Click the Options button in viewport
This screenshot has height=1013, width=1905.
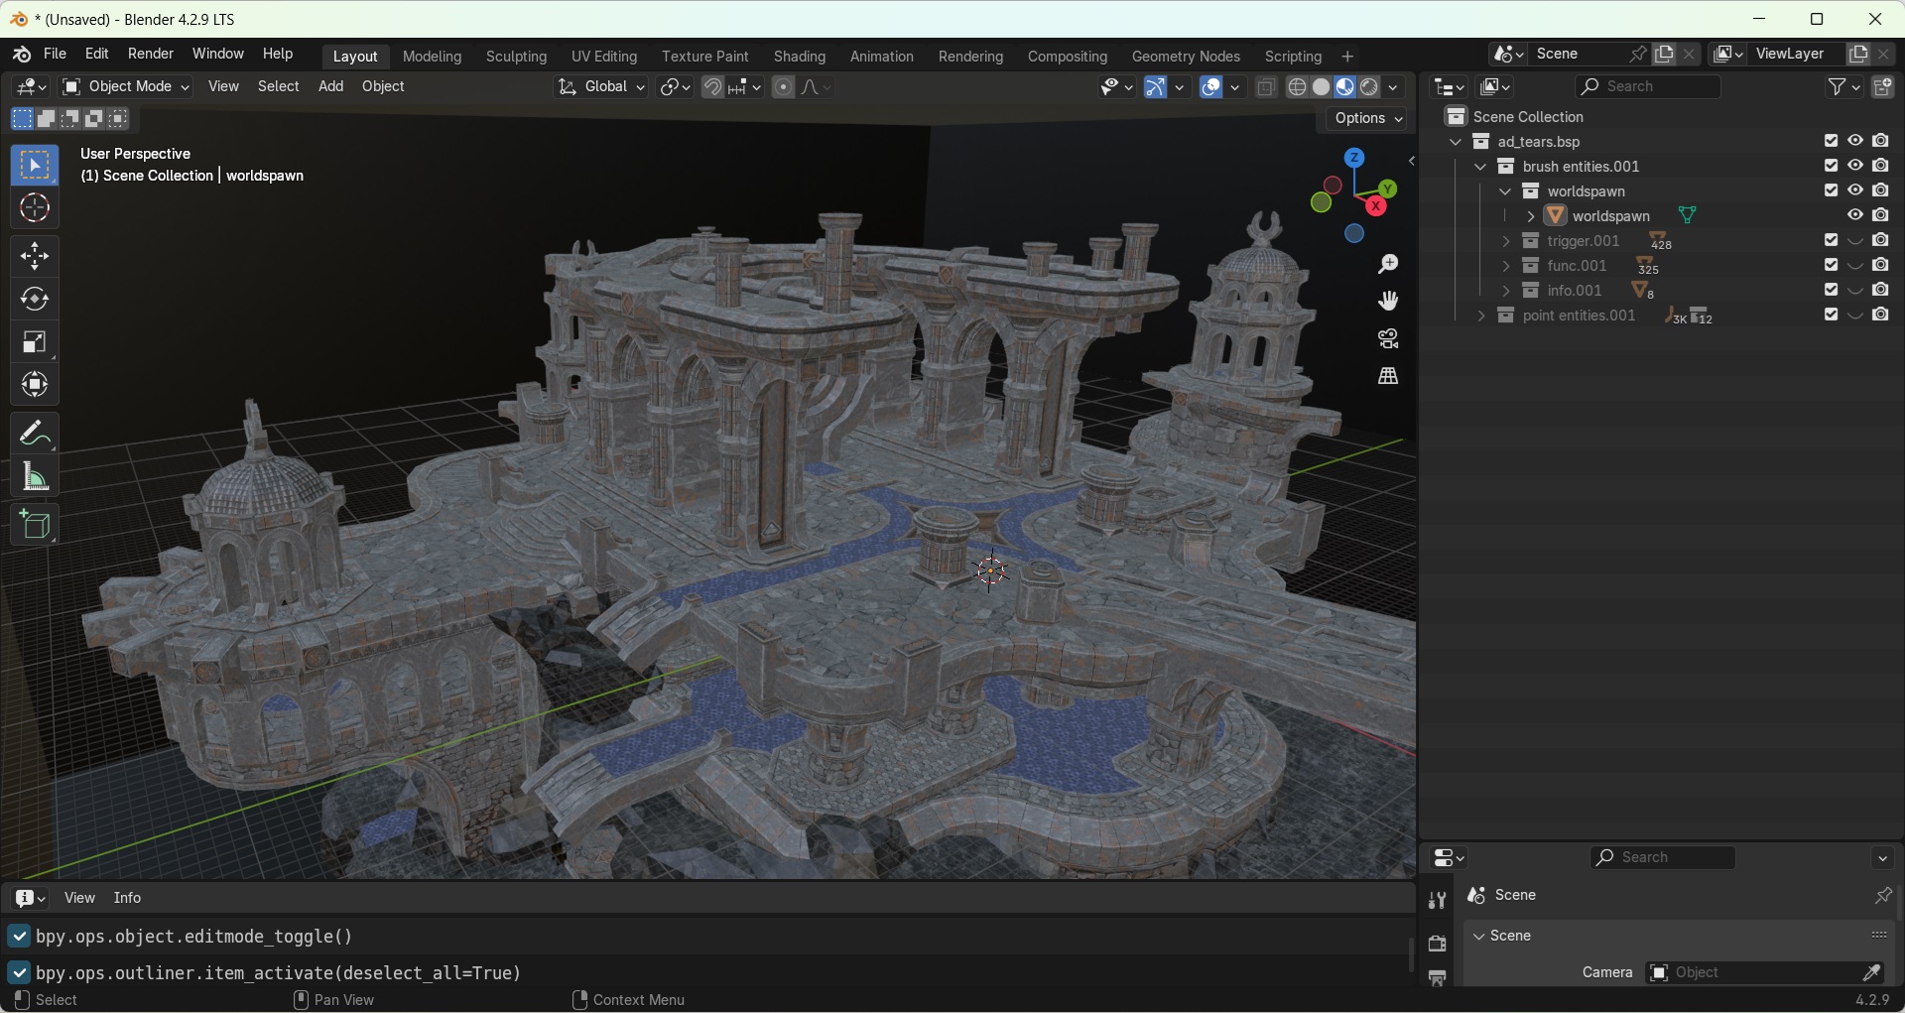(1368, 119)
